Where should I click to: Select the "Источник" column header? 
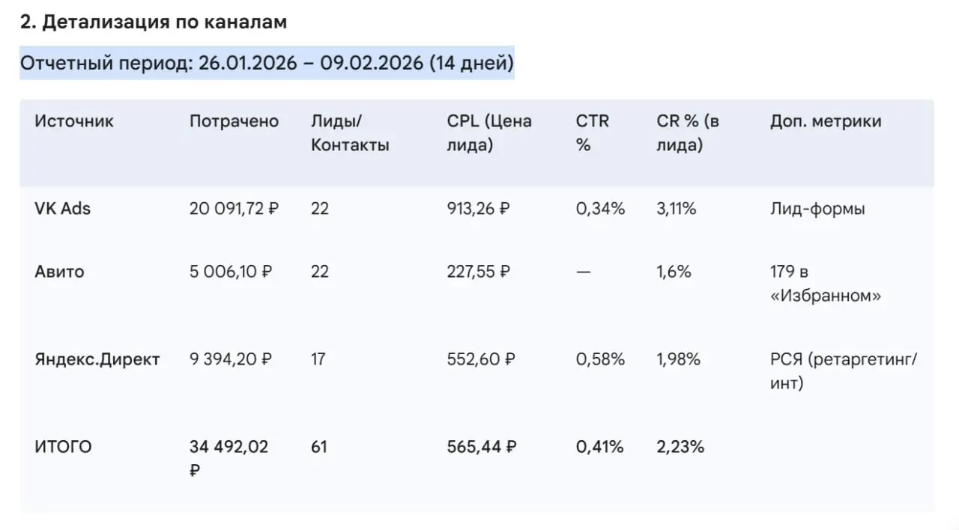pos(74,121)
